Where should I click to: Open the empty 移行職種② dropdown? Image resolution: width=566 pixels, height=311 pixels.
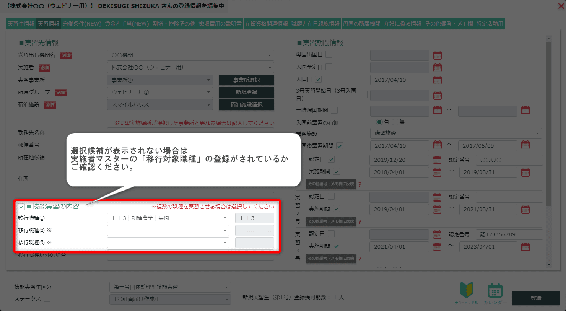168,230
